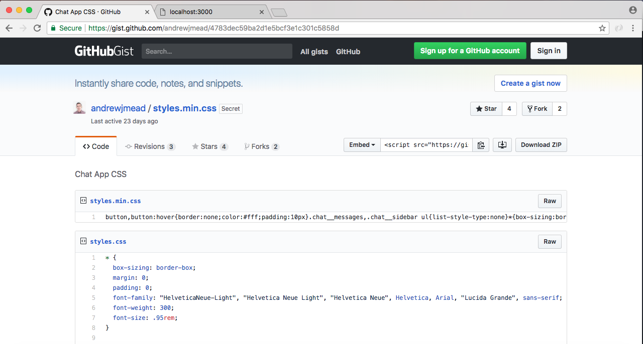Click Sign up for a GitHub account
The height and width of the screenshot is (344, 643).
tap(470, 51)
